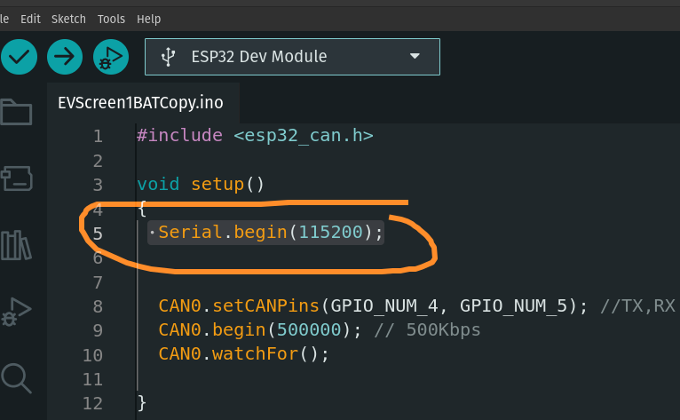Image resolution: width=680 pixels, height=420 pixels.
Task: Open the Library Manager panel
Action: pos(17,244)
